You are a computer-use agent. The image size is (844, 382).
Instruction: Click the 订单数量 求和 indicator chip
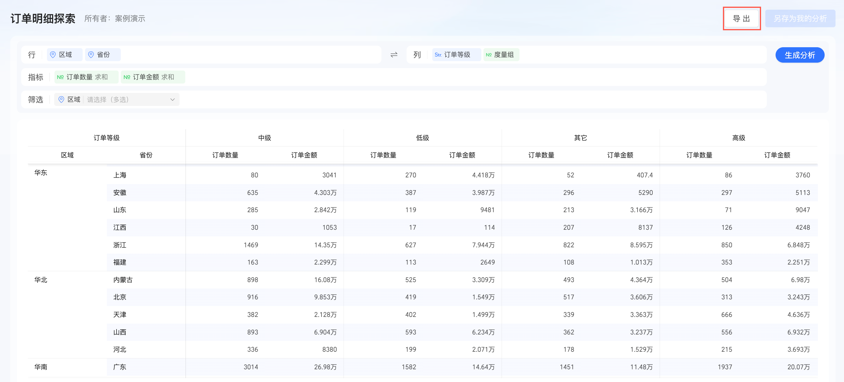click(87, 77)
